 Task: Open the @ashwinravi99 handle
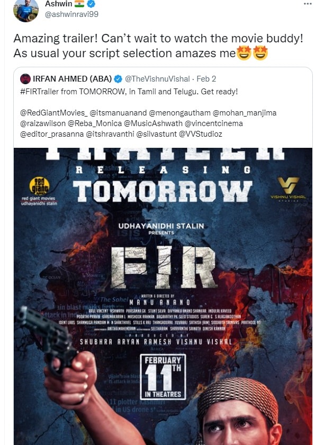(x=71, y=14)
